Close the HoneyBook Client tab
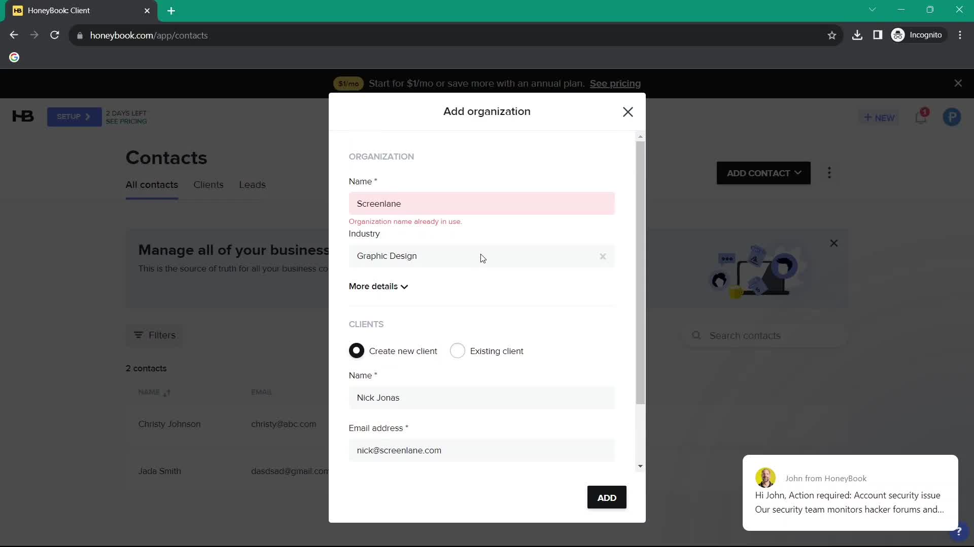Screen dimensions: 974x547 (147, 11)
